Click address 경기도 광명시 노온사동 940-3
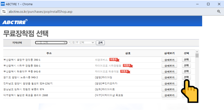The image size is (224, 110). [20, 77]
